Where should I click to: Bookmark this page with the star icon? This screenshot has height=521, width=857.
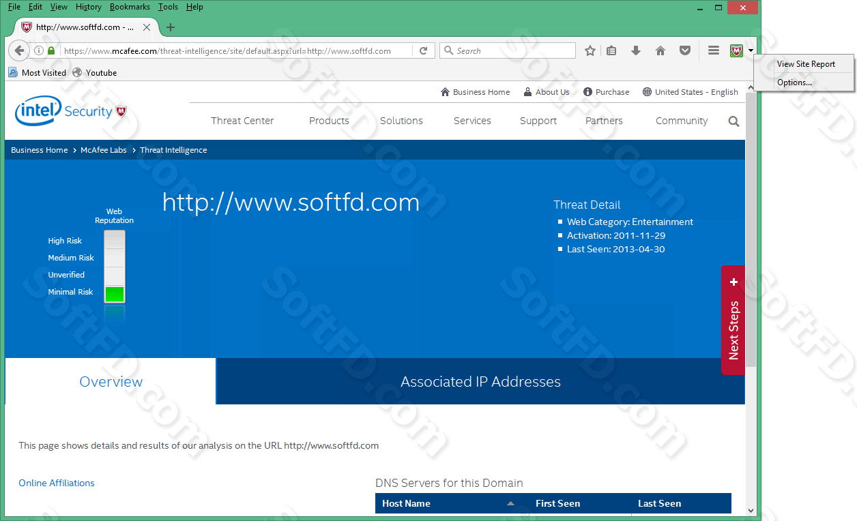click(x=590, y=50)
